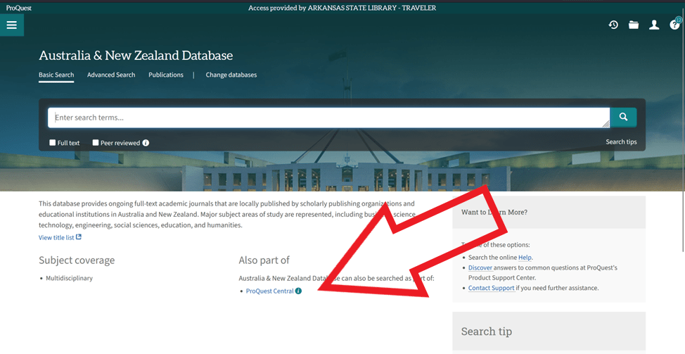
Task: Open the help question mark icon
Action: point(675,25)
